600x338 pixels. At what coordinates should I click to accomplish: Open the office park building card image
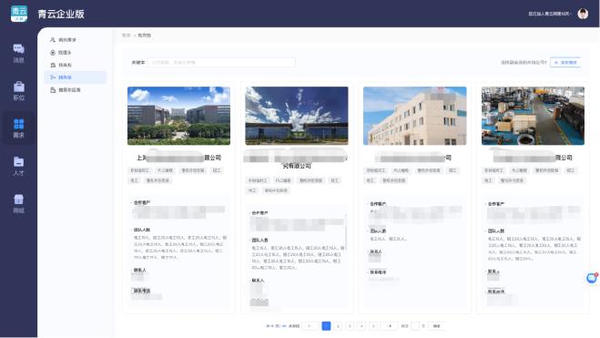click(x=178, y=116)
